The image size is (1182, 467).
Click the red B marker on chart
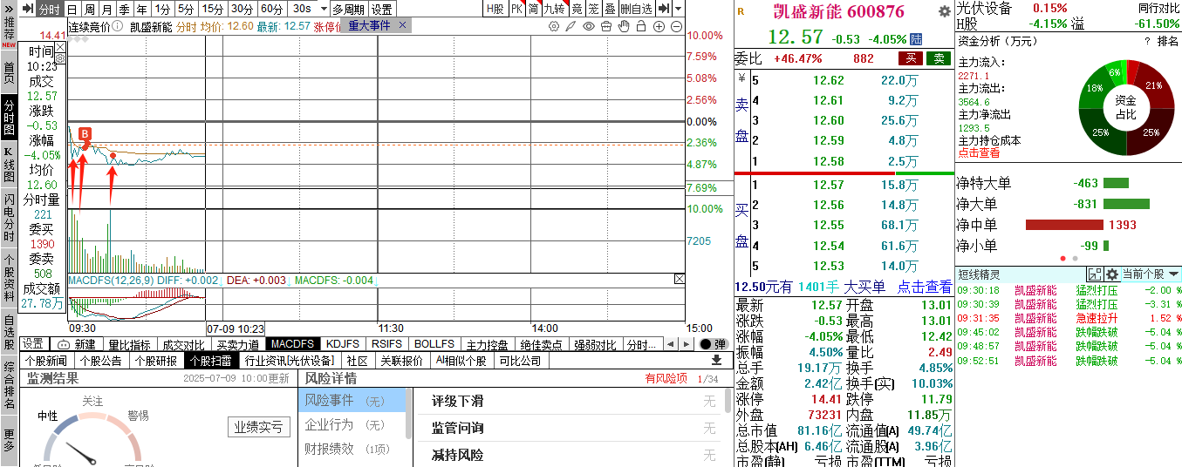(85, 134)
